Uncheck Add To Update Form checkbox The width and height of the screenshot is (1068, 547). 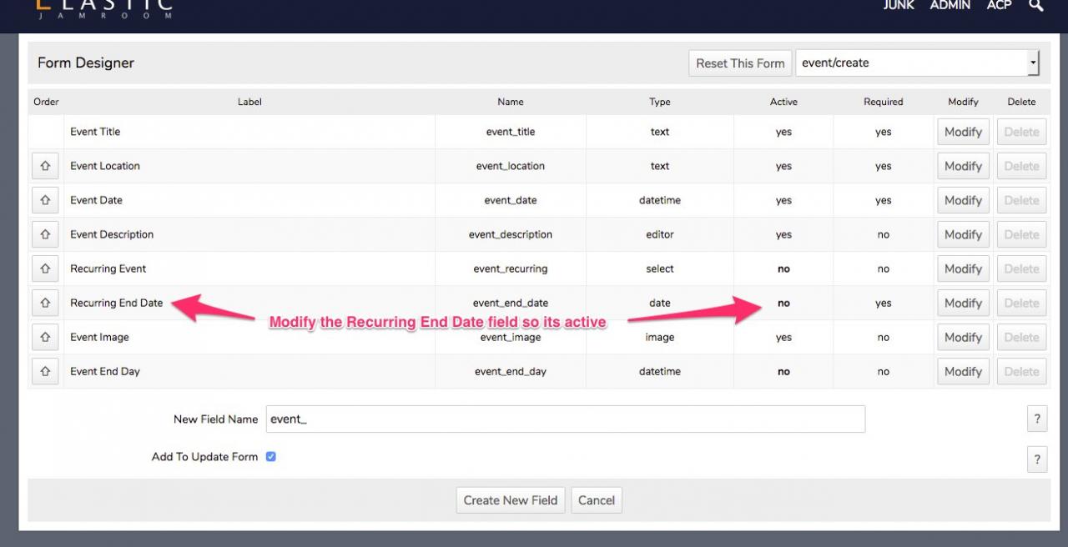coord(270,457)
